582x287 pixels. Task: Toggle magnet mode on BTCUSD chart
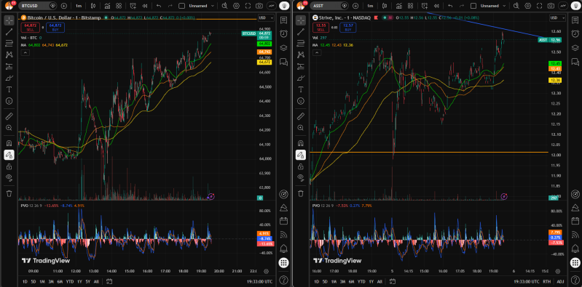pos(9,143)
